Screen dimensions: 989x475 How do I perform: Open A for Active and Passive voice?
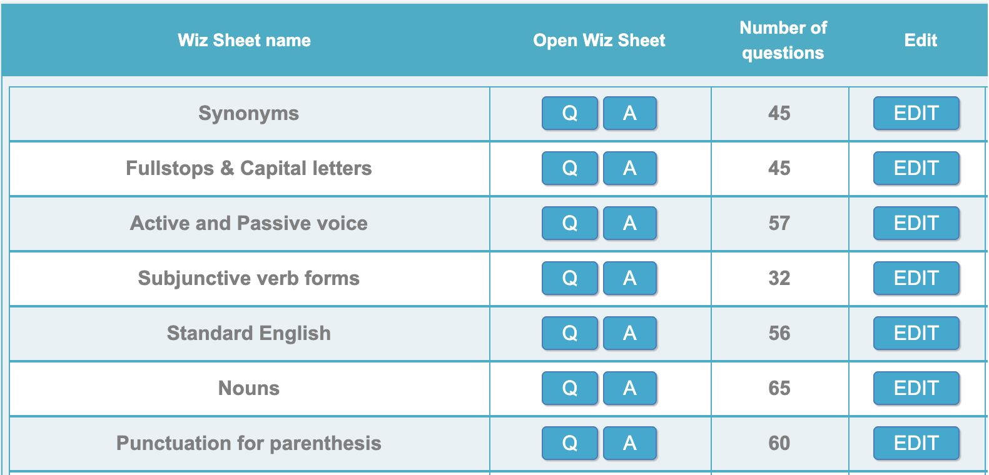[x=630, y=223]
